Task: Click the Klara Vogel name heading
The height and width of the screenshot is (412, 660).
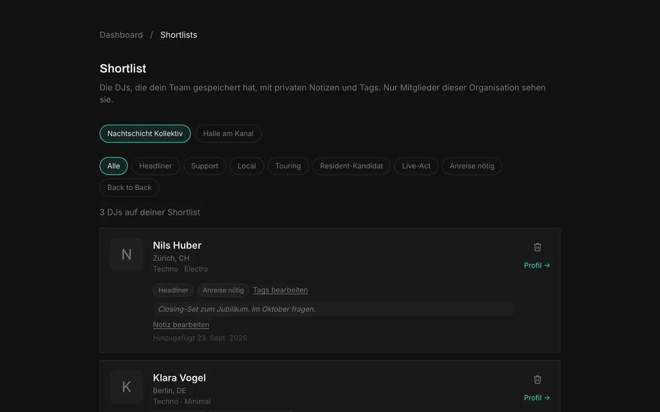Action: pos(179,378)
